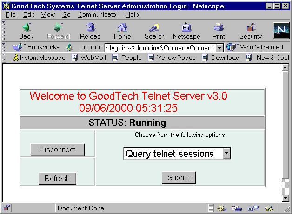Click the page proxy icon beside Location
Image resolution: width=292 pixels, height=214 pixels.
(x=69, y=47)
